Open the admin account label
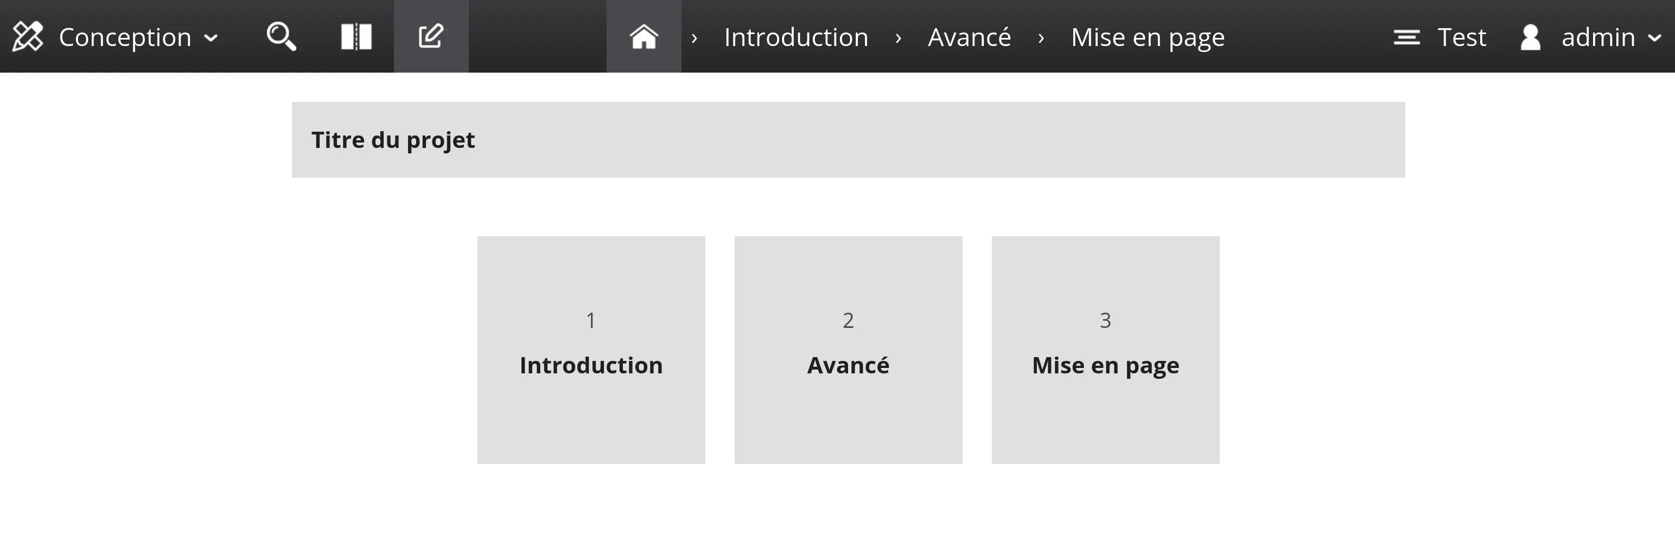The image size is (1675, 543). point(1597,37)
